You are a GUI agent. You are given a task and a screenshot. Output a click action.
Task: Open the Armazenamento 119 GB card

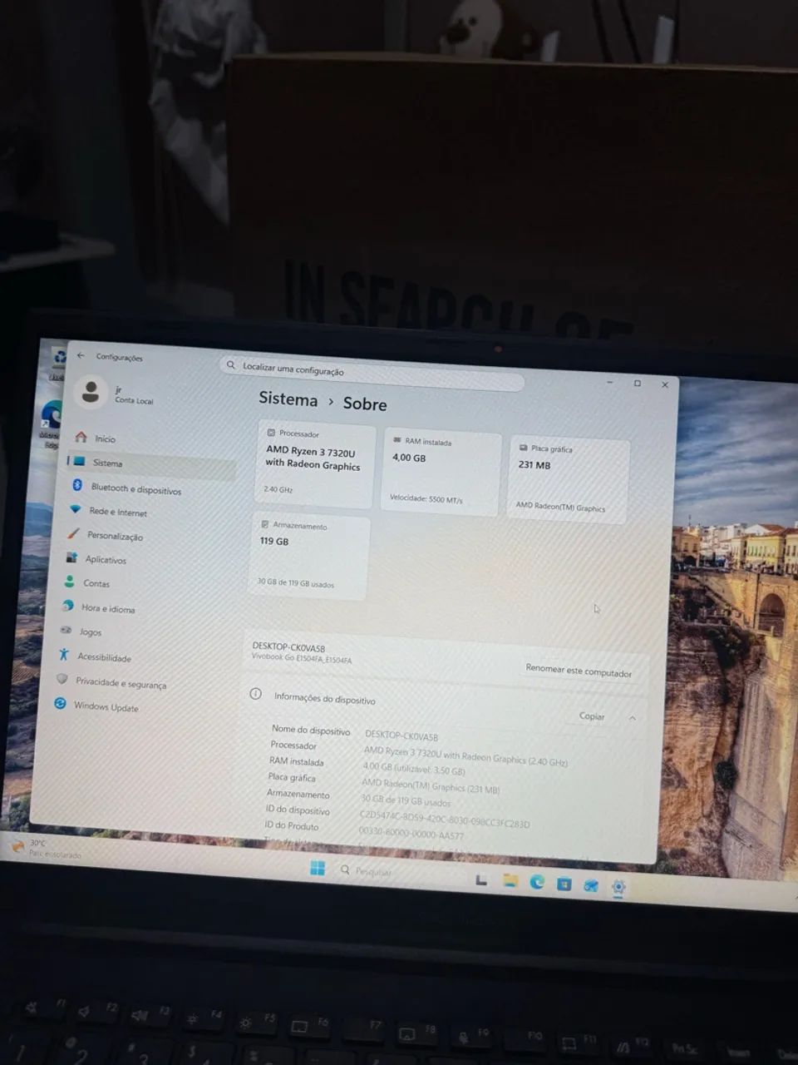click(309, 554)
